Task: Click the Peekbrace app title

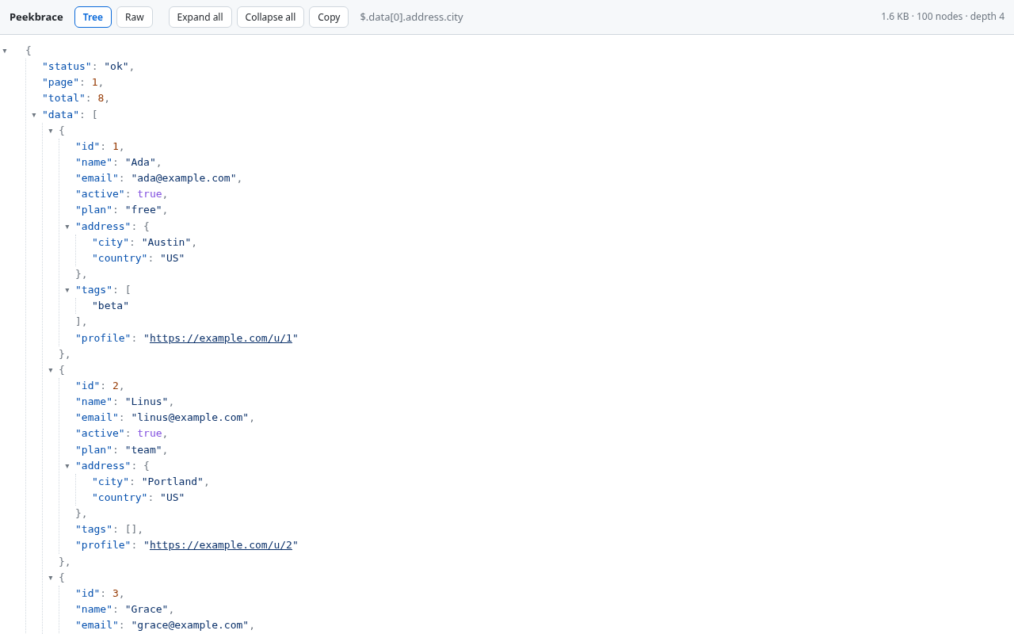Action: 36,17
